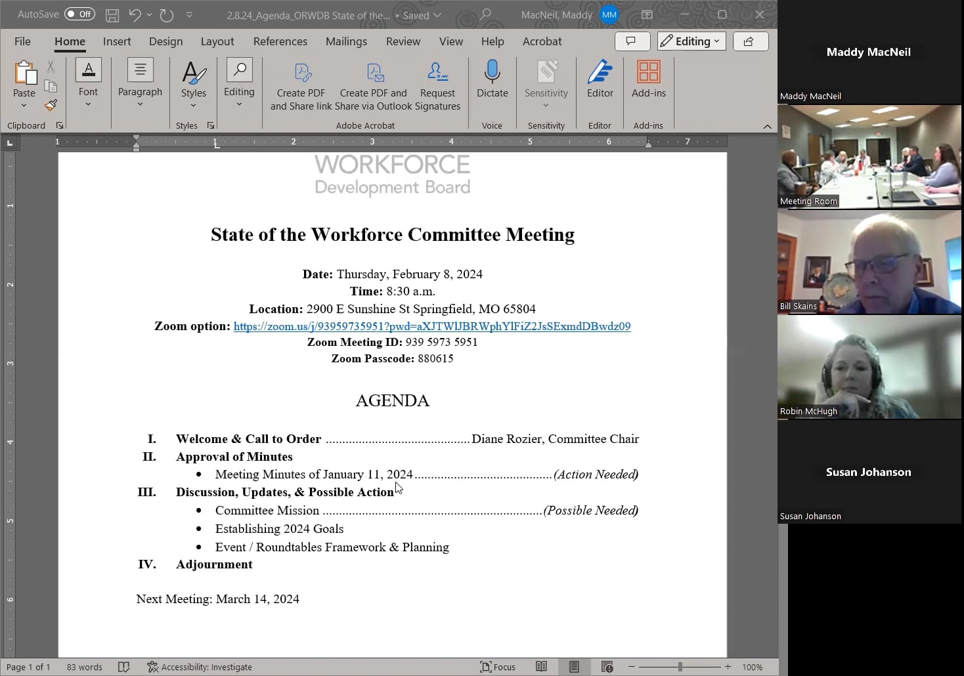
Task: Switch to Web Layout view
Action: [x=606, y=667]
